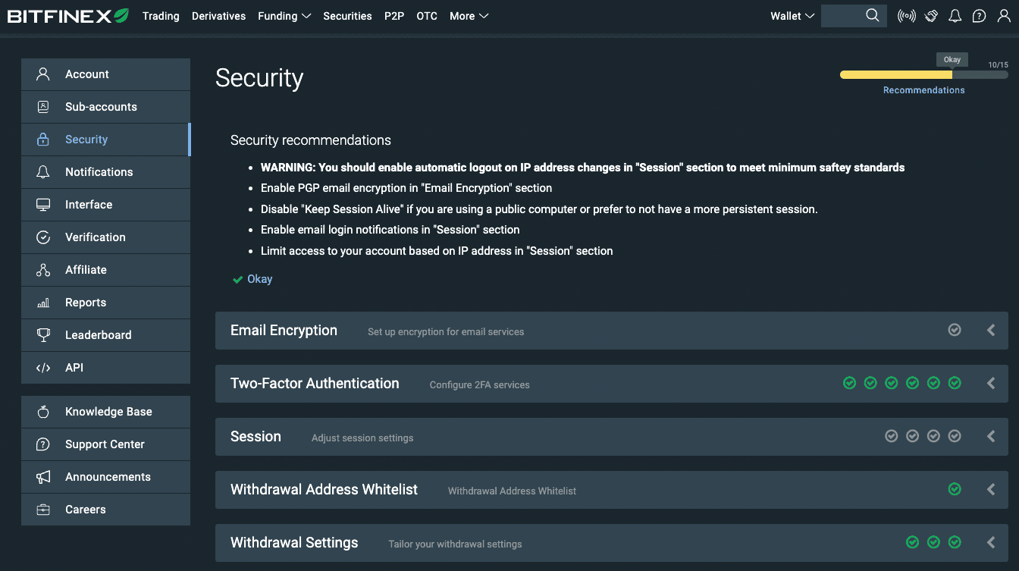Click the Security page heading
The image size is (1019, 571).
259,78
